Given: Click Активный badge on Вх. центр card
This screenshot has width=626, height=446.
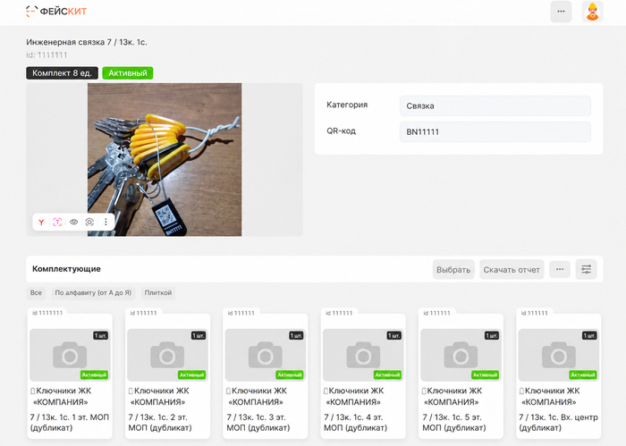Looking at the screenshot, I should [x=582, y=374].
